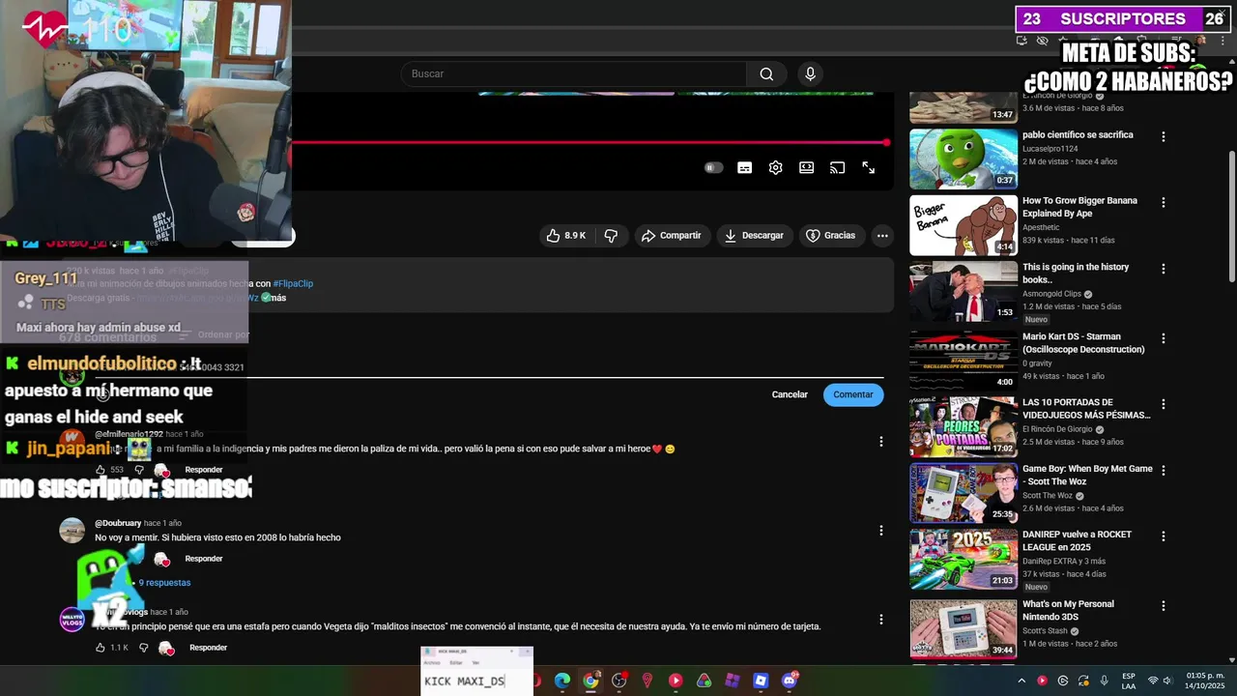The width and height of the screenshot is (1237, 696).
Task: Open 'pablo científico se sacrifica' video thumbnail
Action: [x=964, y=159]
